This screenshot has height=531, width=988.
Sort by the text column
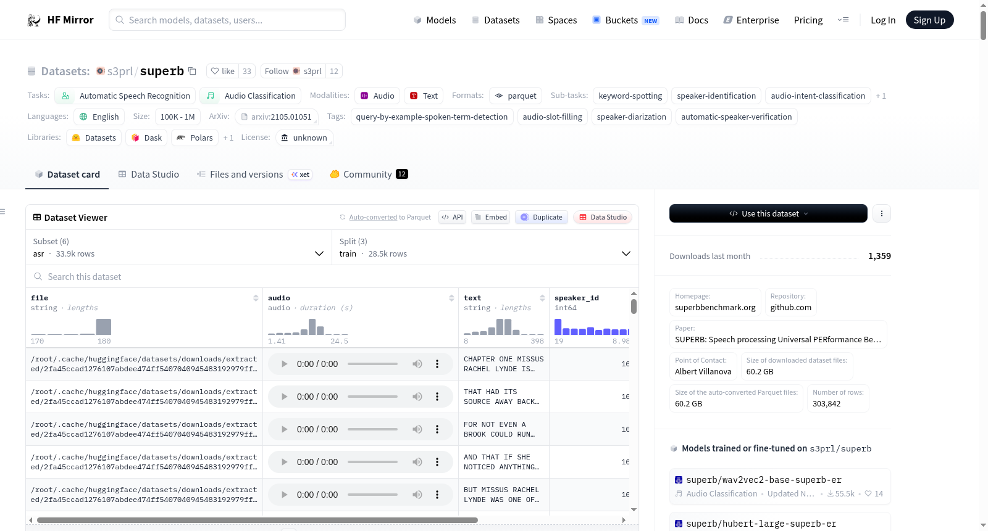coord(542,298)
